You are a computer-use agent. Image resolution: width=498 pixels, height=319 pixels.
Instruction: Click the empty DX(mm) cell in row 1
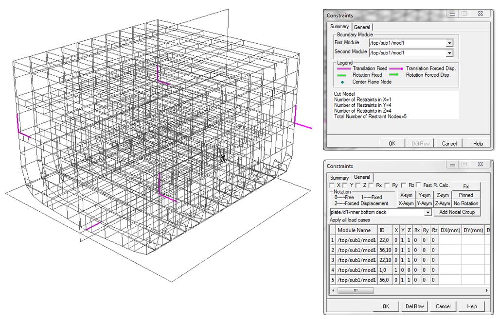click(x=450, y=240)
